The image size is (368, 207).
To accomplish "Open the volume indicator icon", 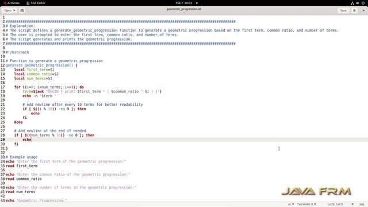I will click(x=358, y=3).
